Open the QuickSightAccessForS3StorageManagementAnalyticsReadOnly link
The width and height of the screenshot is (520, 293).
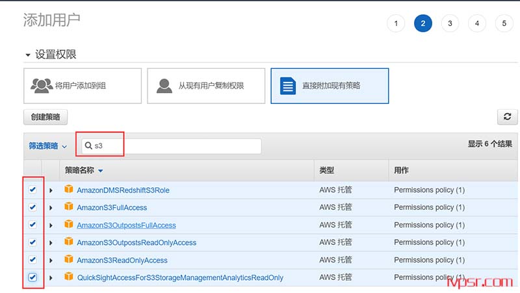pyautogui.click(x=180, y=277)
